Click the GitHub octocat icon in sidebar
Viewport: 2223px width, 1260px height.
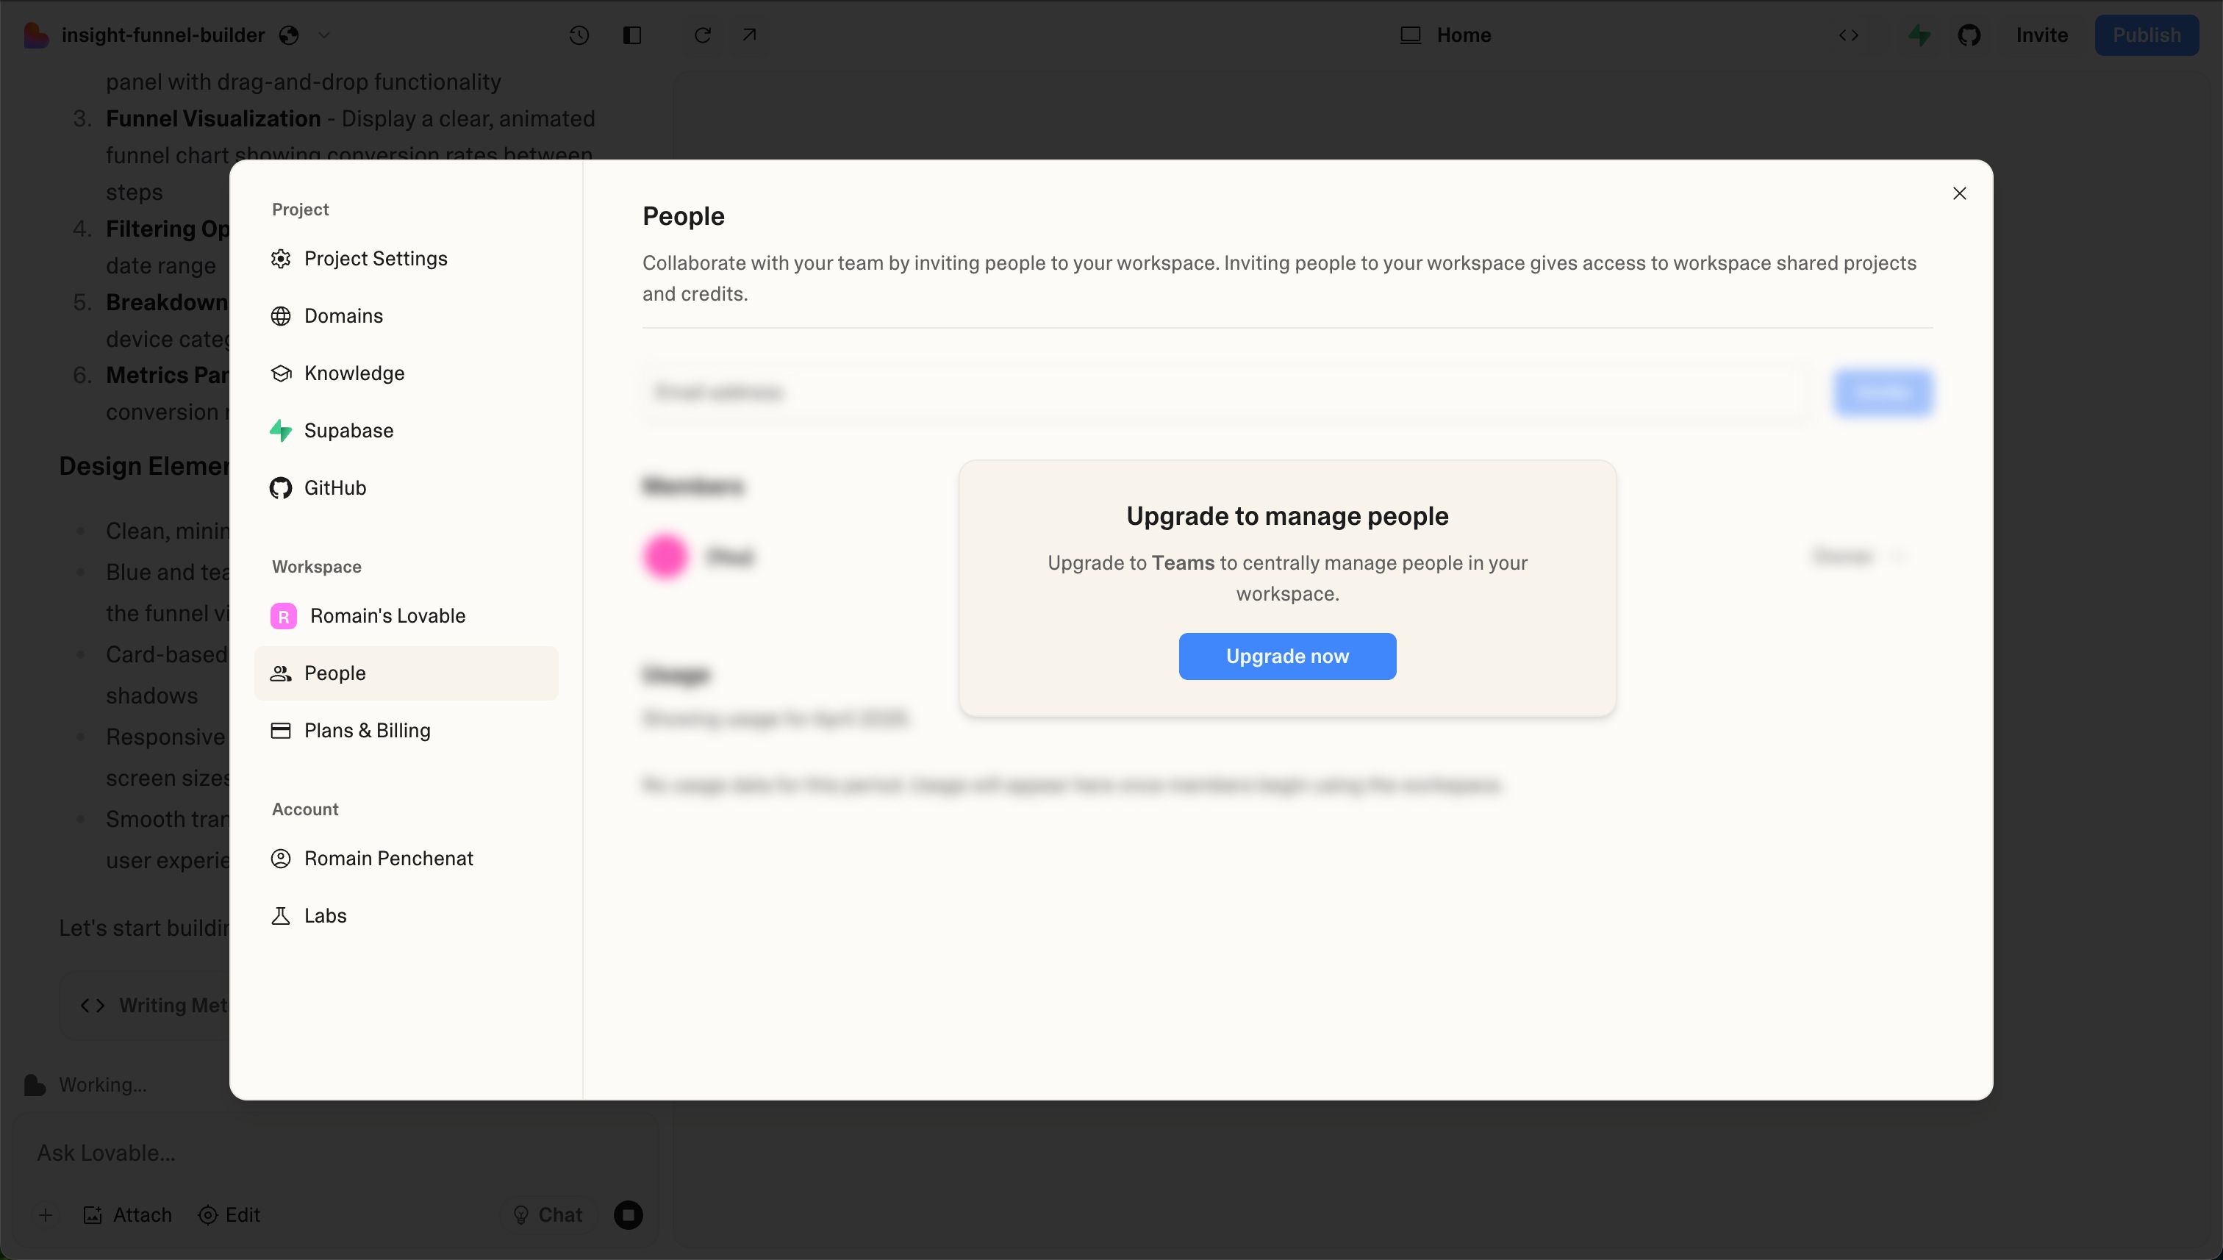click(280, 488)
